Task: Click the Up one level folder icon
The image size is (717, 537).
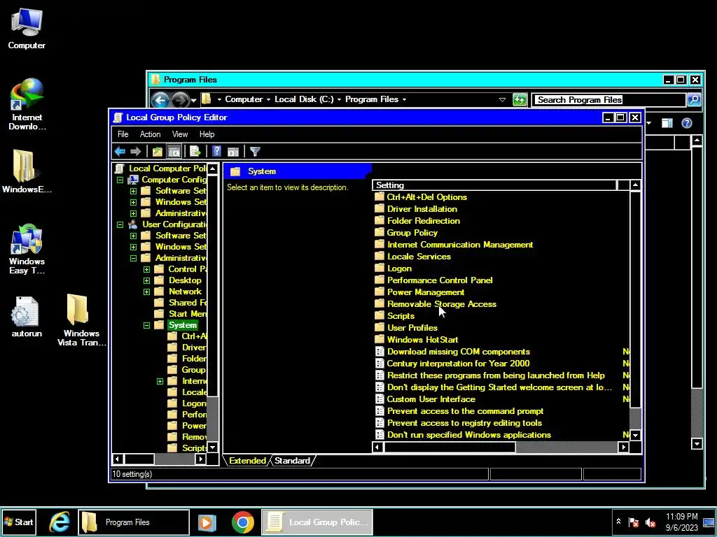Action: pyautogui.click(x=158, y=151)
